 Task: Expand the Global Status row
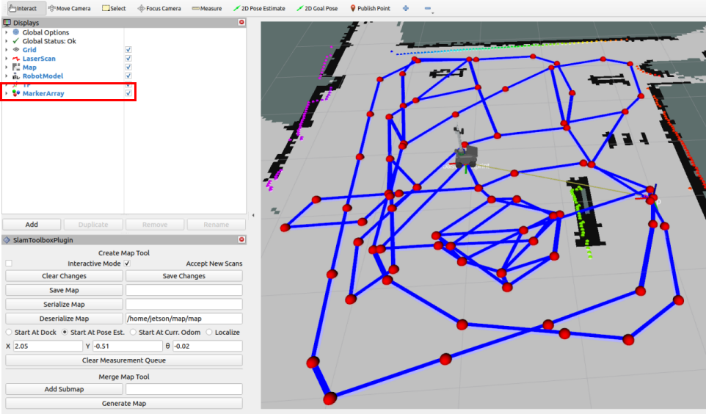click(7, 41)
